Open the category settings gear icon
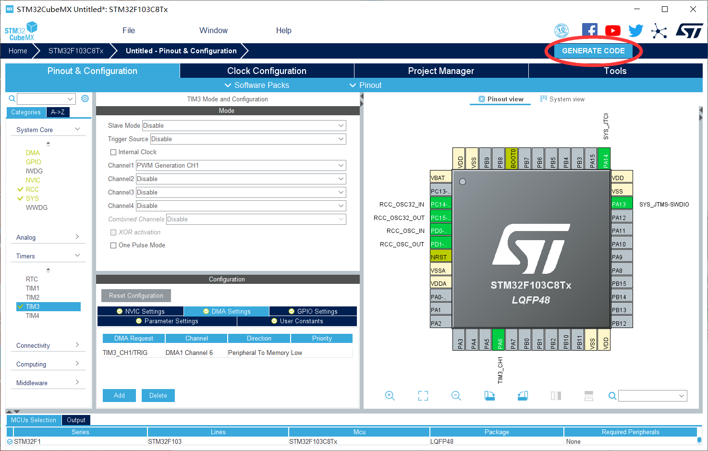 click(85, 98)
